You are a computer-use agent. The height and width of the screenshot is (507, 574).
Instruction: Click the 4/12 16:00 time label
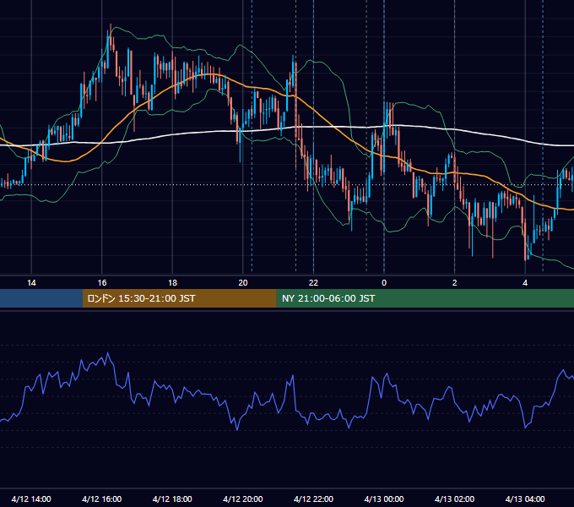tap(102, 499)
